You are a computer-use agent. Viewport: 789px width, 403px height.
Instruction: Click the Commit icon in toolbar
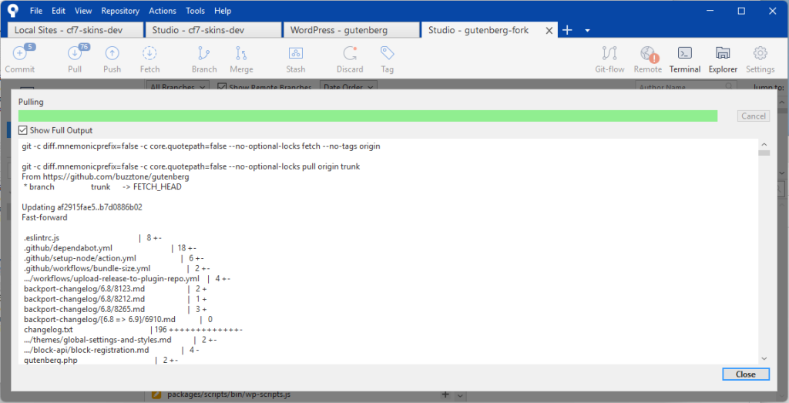[x=19, y=54]
